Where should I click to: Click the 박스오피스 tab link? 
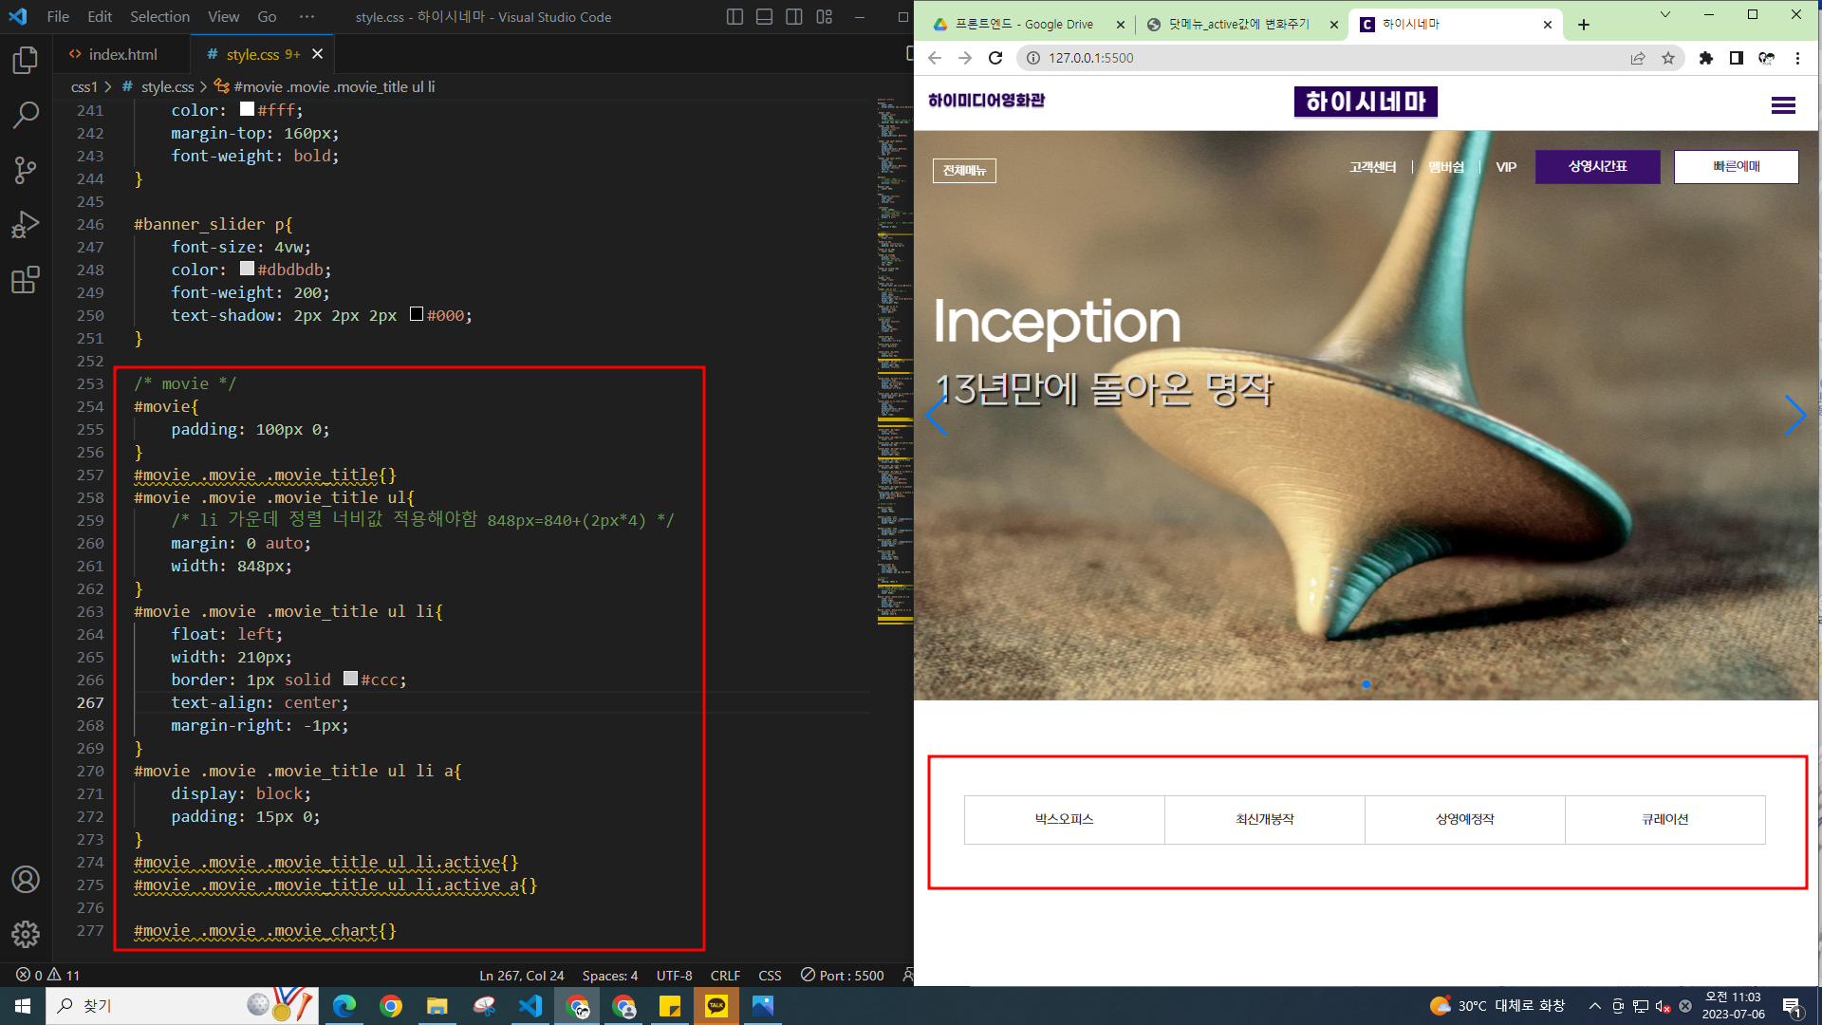click(x=1064, y=819)
